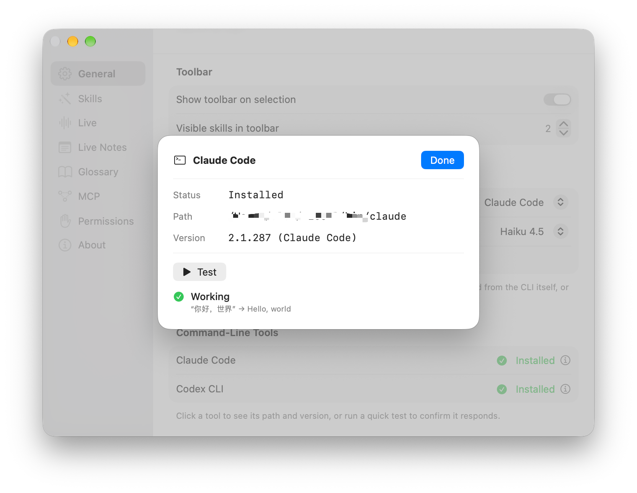The width and height of the screenshot is (637, 493).
Task: Click green check next to Codex CLI Installed
Action: [502, 389]
